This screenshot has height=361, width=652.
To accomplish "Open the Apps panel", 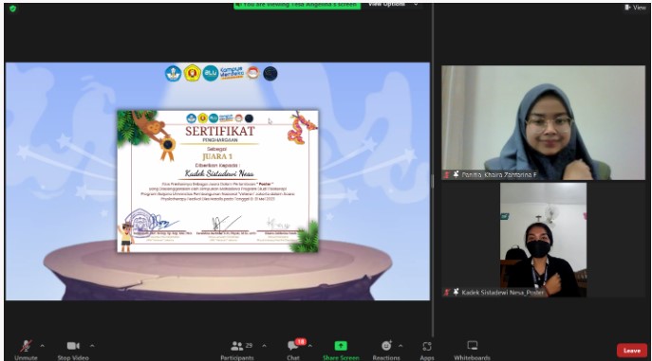I will click(x=427, y=350).
